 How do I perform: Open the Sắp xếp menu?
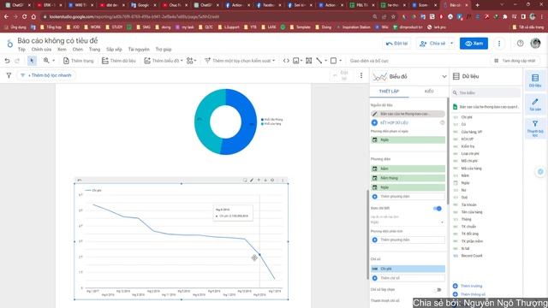(114, 50)
